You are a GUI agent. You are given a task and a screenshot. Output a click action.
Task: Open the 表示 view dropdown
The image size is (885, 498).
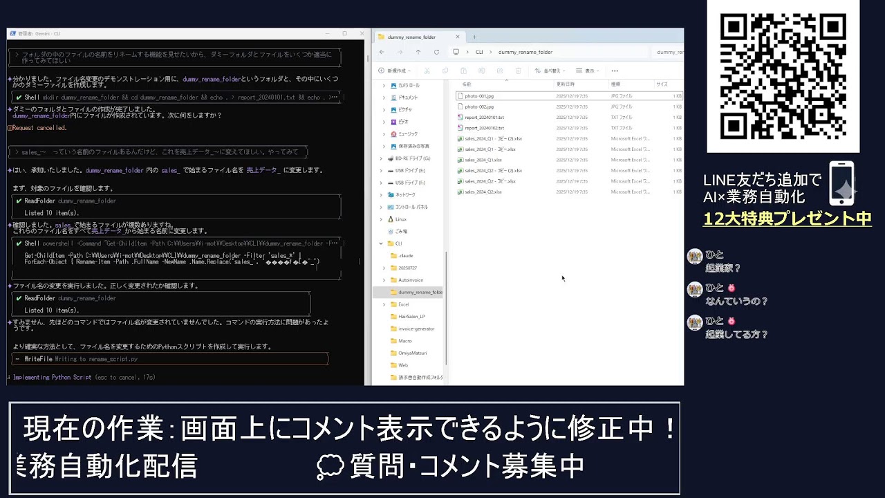588,71
